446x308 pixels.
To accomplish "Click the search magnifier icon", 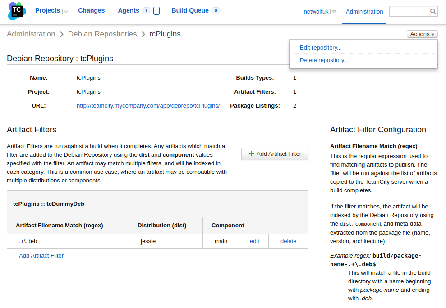I will click(432, 11).
